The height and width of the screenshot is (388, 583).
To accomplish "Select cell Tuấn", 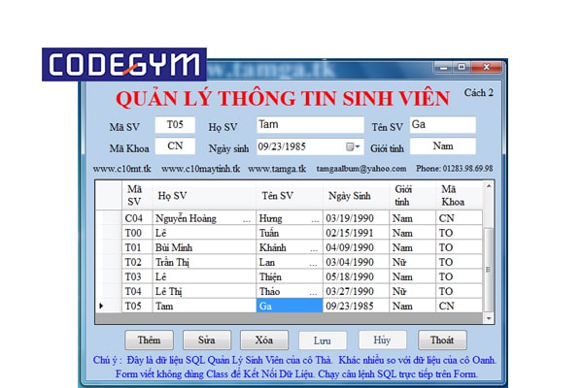I will click(290, 233).
